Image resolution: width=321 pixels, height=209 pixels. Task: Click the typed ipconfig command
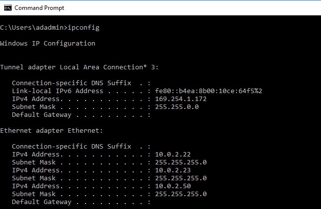pos(85,27)
